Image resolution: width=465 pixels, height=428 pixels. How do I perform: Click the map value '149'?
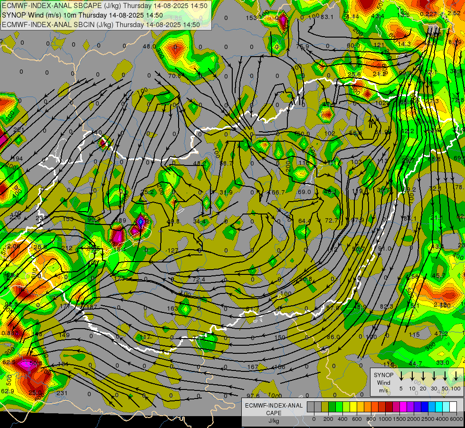click(64, 335)
